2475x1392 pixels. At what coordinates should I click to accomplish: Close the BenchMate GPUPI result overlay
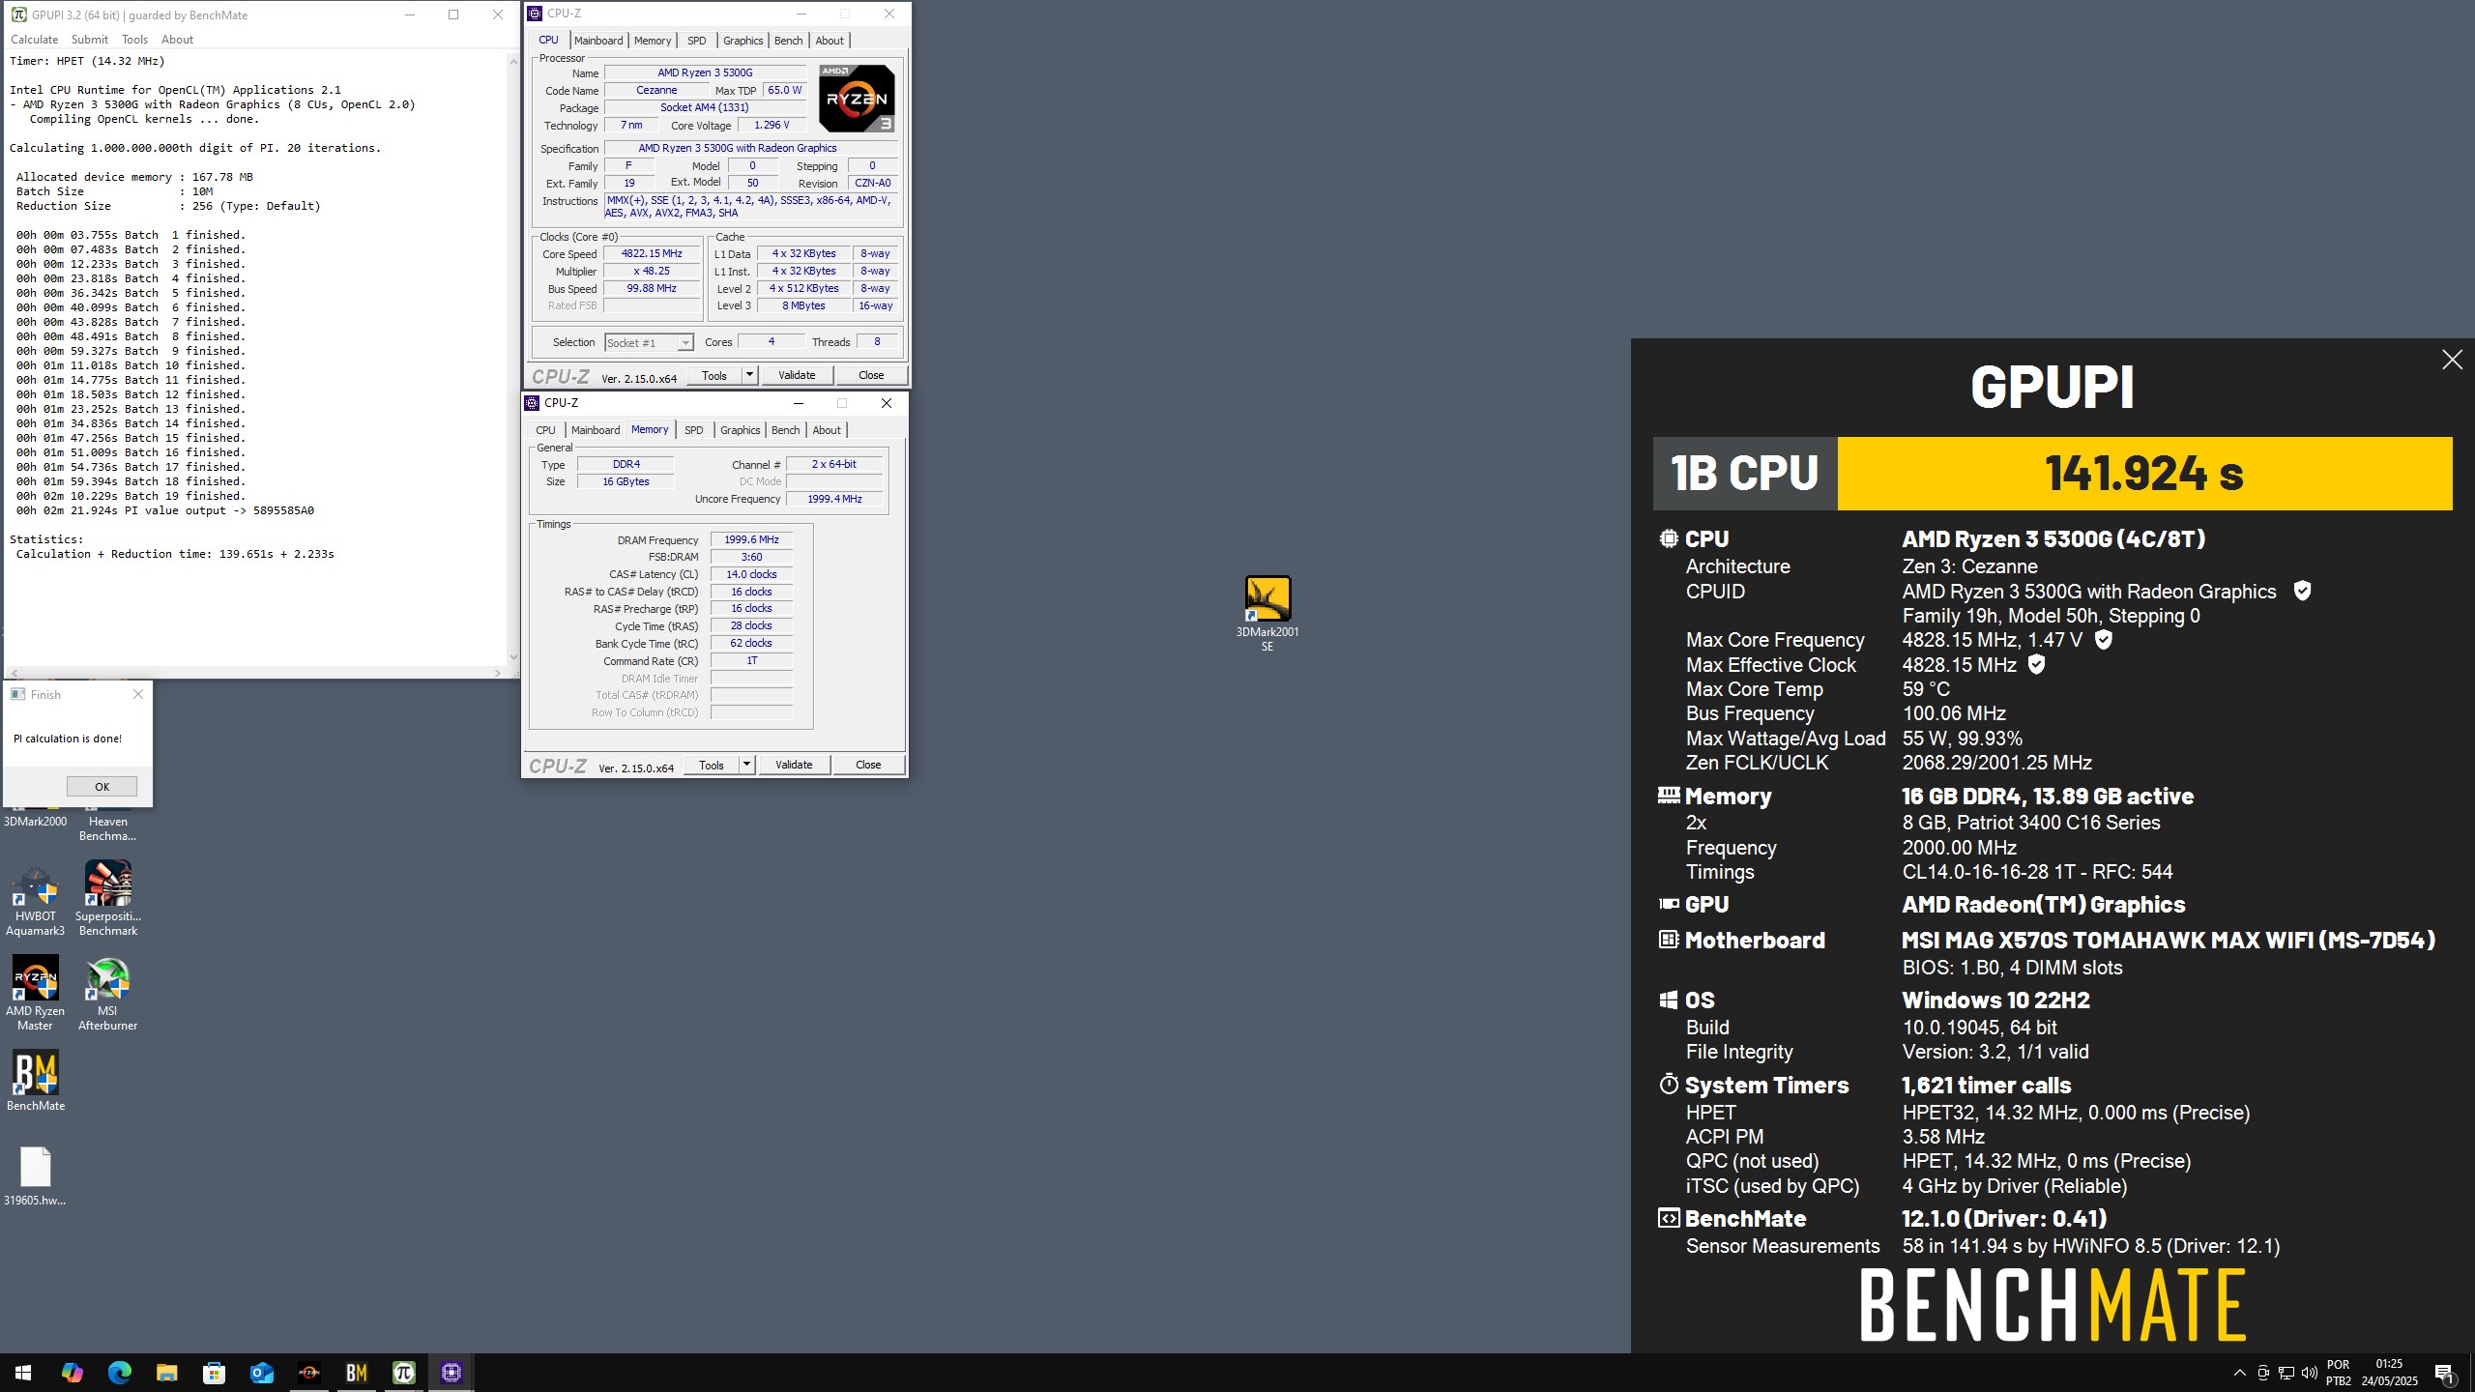2452,360
